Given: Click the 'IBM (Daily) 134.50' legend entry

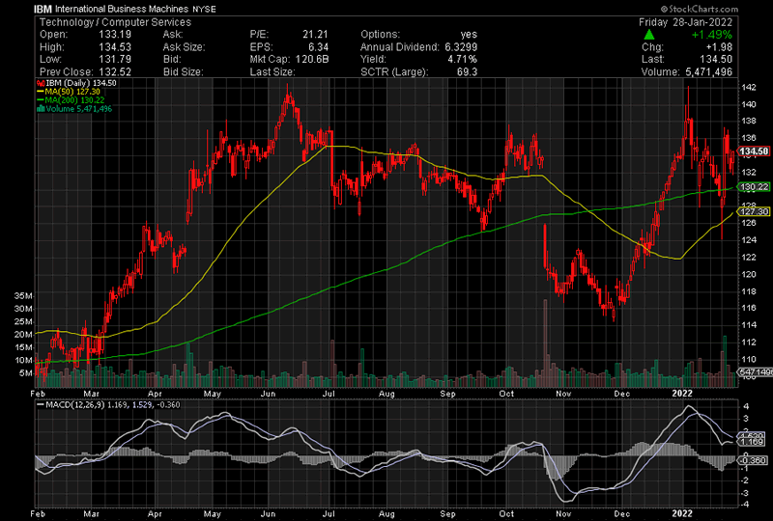Looking at the screenshot, I should coord(77,83).
